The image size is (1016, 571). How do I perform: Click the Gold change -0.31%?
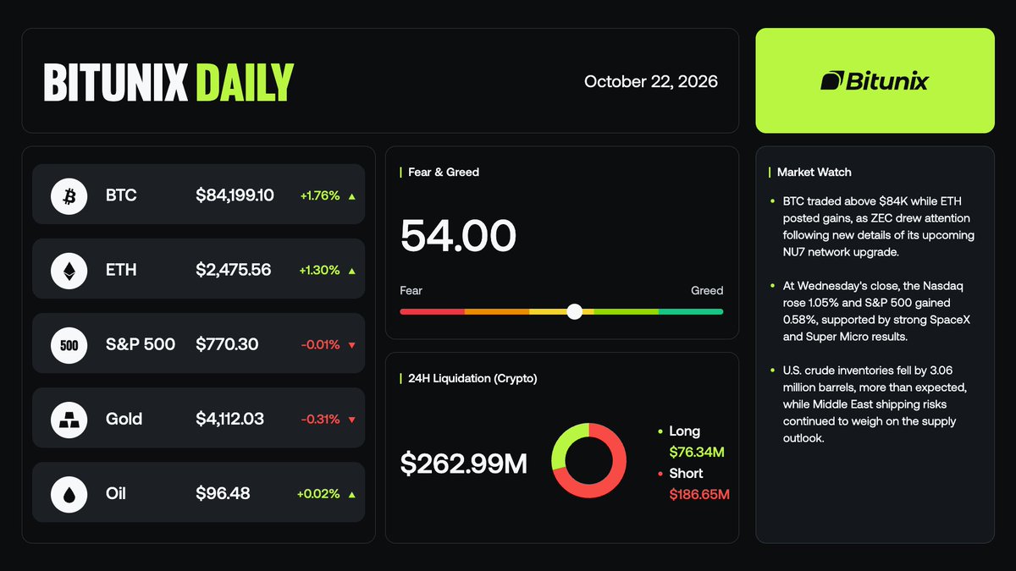coord(320,419)
